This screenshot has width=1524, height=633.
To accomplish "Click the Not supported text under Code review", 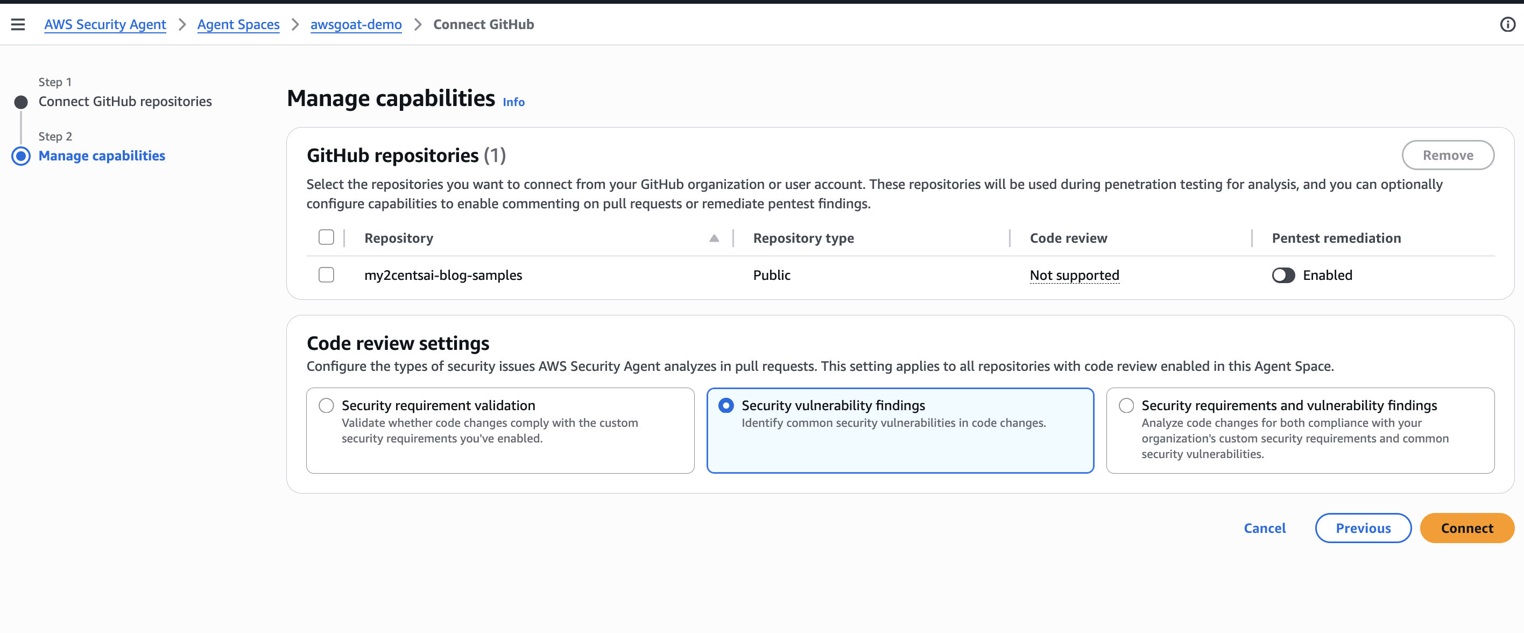I will [1074, 275].
